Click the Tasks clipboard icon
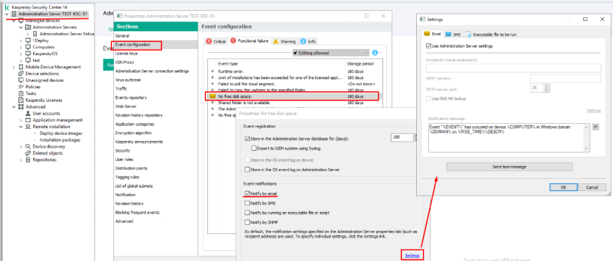Image resolution: width=613 pixels, height=261 pixels. point(21,93)
